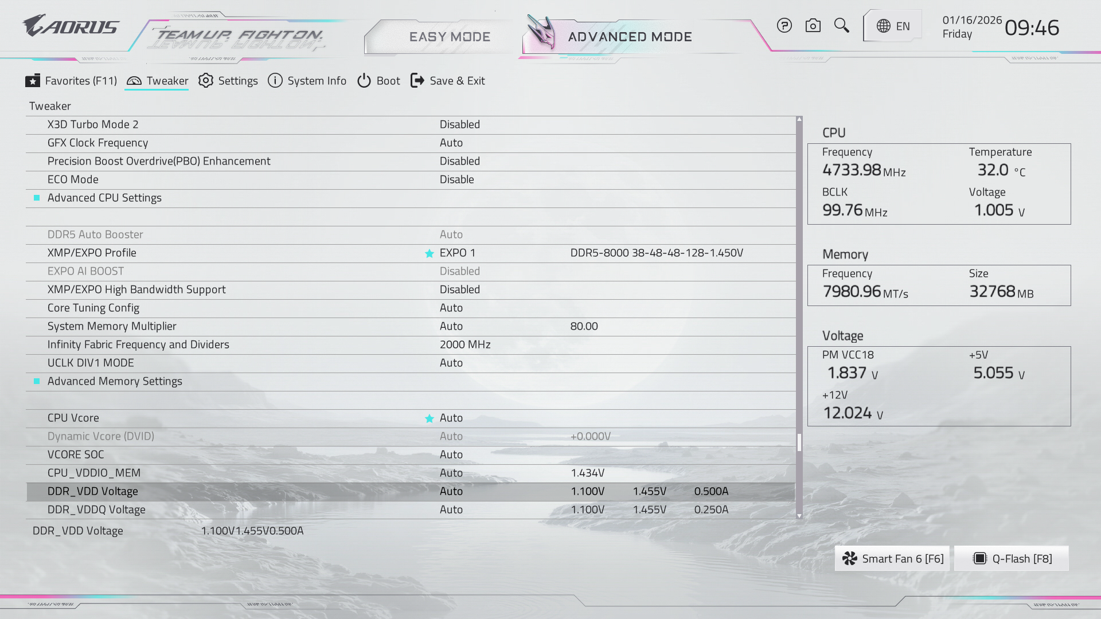Click the Boot power icon
This screenshot has height=619, width=1101.
tap(364, 81)
